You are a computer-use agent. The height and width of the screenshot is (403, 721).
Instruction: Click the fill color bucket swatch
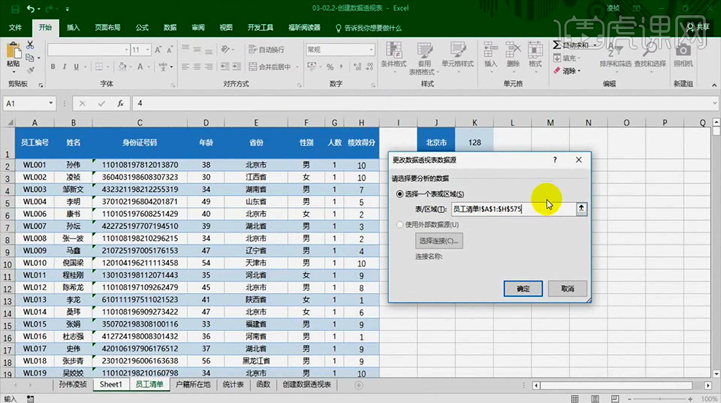point(122,67)
